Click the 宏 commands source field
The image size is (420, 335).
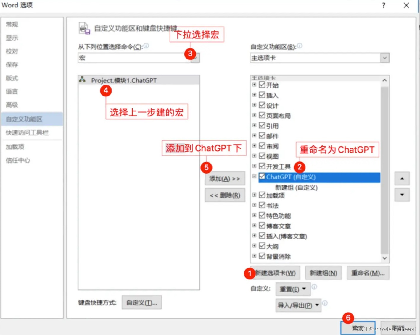[139, 58]
